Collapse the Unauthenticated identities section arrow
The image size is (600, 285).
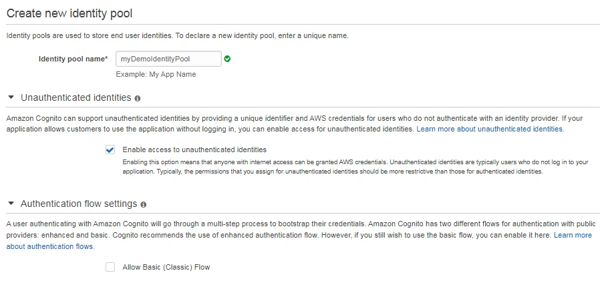[11, 97]
